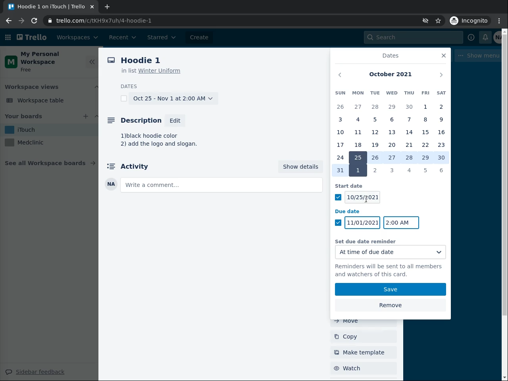
Task: Remove the dates from the card
Action: 391,305
